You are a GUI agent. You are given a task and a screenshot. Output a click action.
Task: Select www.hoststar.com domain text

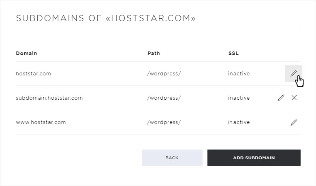click(41, 122)
